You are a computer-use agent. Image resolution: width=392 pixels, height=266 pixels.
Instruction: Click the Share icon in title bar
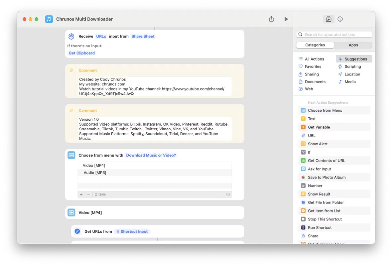click(x=271, y=19)
